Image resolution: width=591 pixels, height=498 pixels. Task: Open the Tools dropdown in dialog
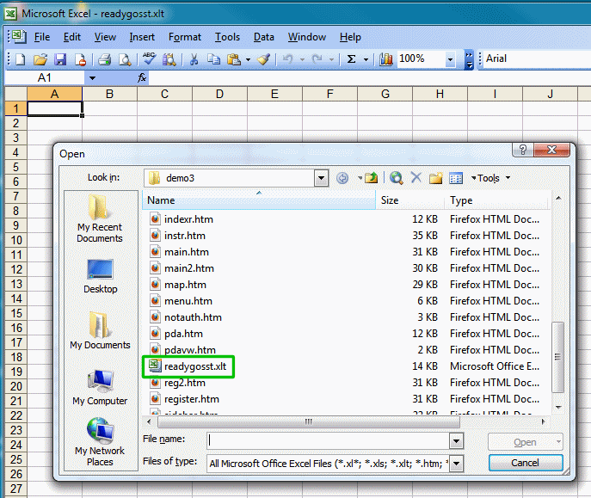[x=491, y=178]
